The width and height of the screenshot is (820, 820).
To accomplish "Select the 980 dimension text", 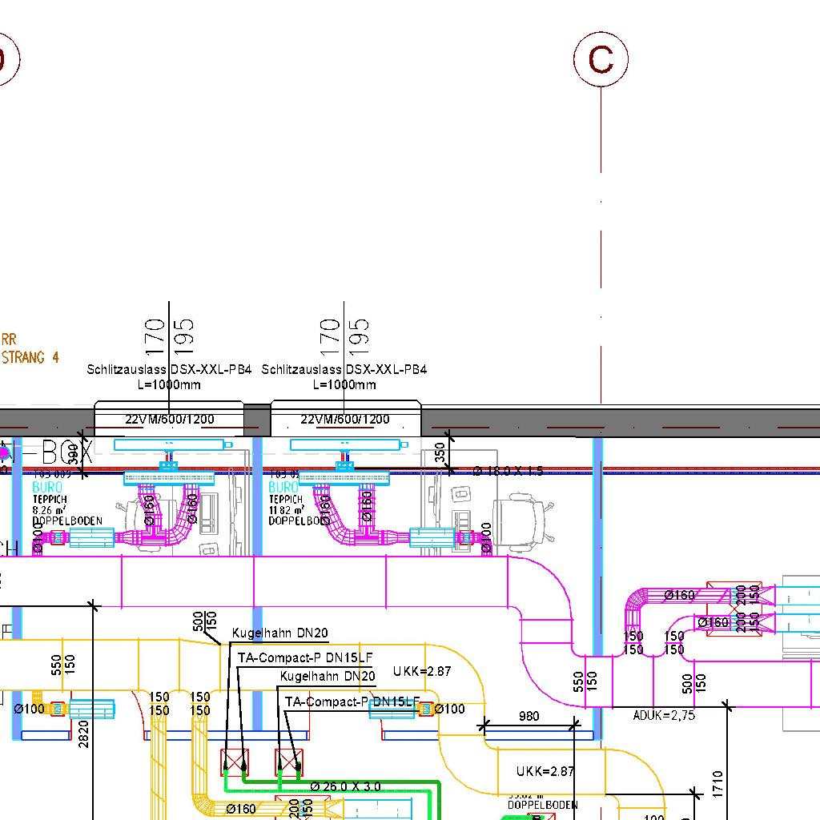I will [529, 716].
